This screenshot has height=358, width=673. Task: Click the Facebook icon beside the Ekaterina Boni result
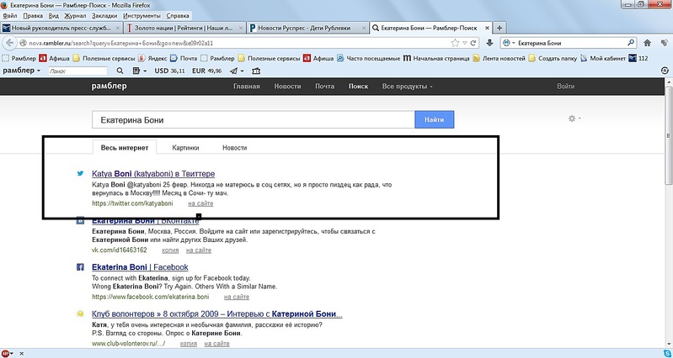click(x=80, y=266)
